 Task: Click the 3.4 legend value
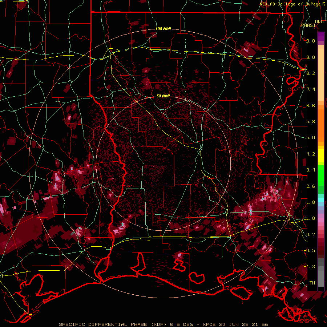click(x=311, y=170)
